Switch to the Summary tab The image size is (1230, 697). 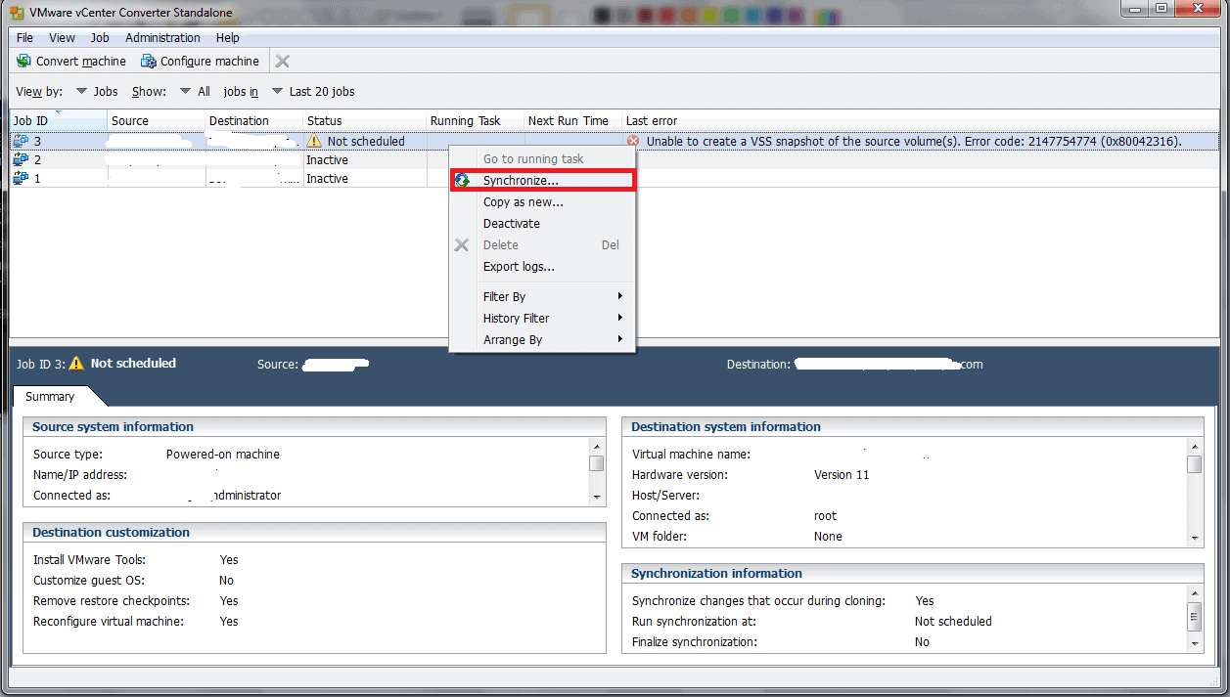pos(50,396)
